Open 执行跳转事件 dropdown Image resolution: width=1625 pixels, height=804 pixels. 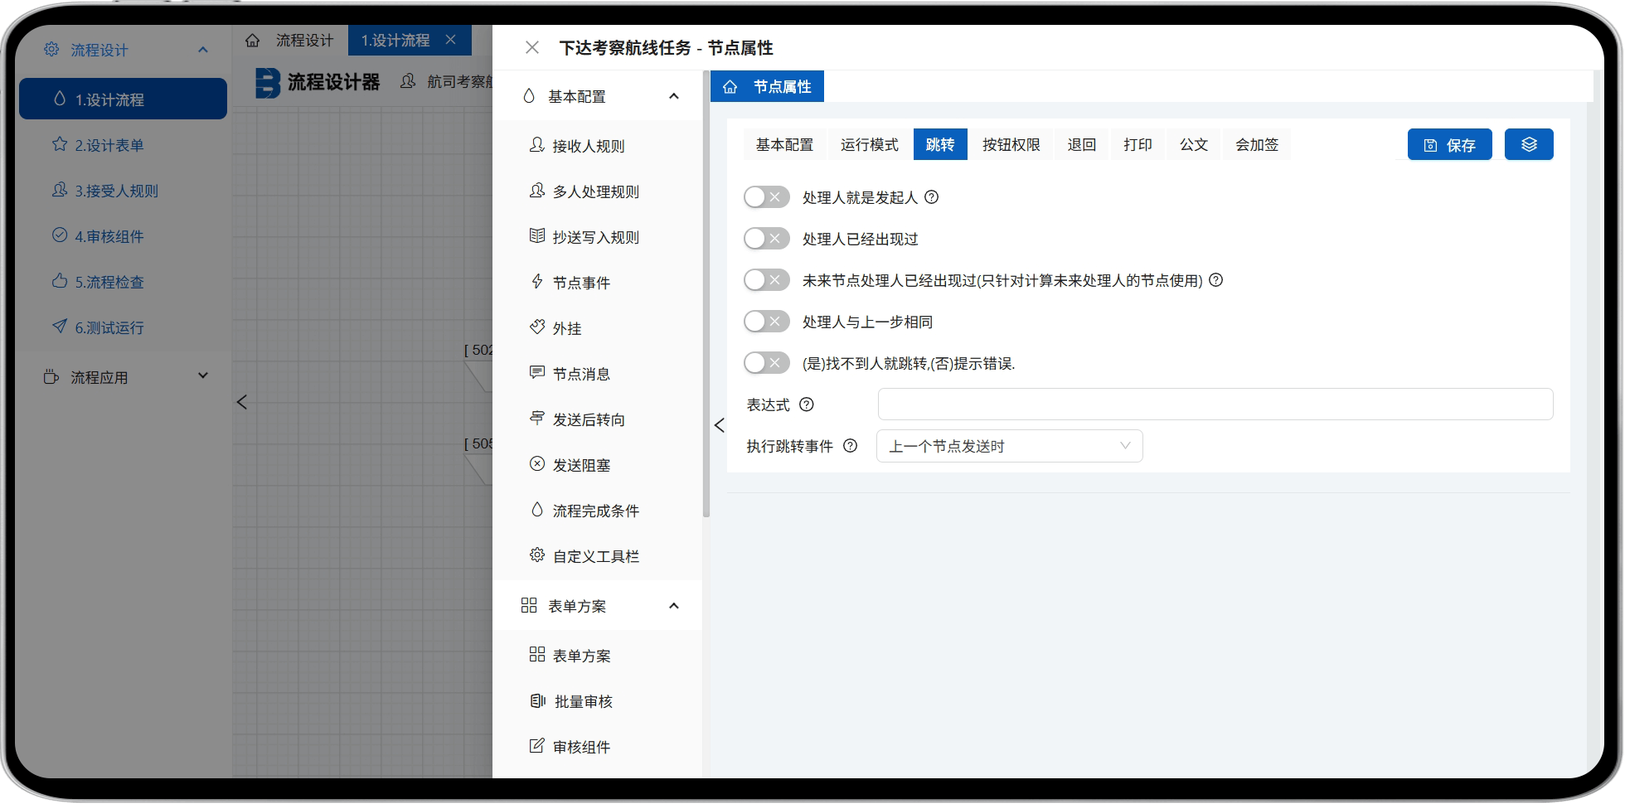click(x=1009, y=446)
